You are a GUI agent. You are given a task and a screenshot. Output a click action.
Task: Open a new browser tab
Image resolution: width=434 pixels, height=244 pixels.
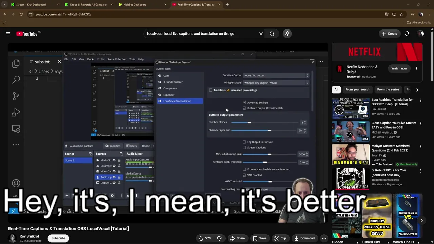227,5
